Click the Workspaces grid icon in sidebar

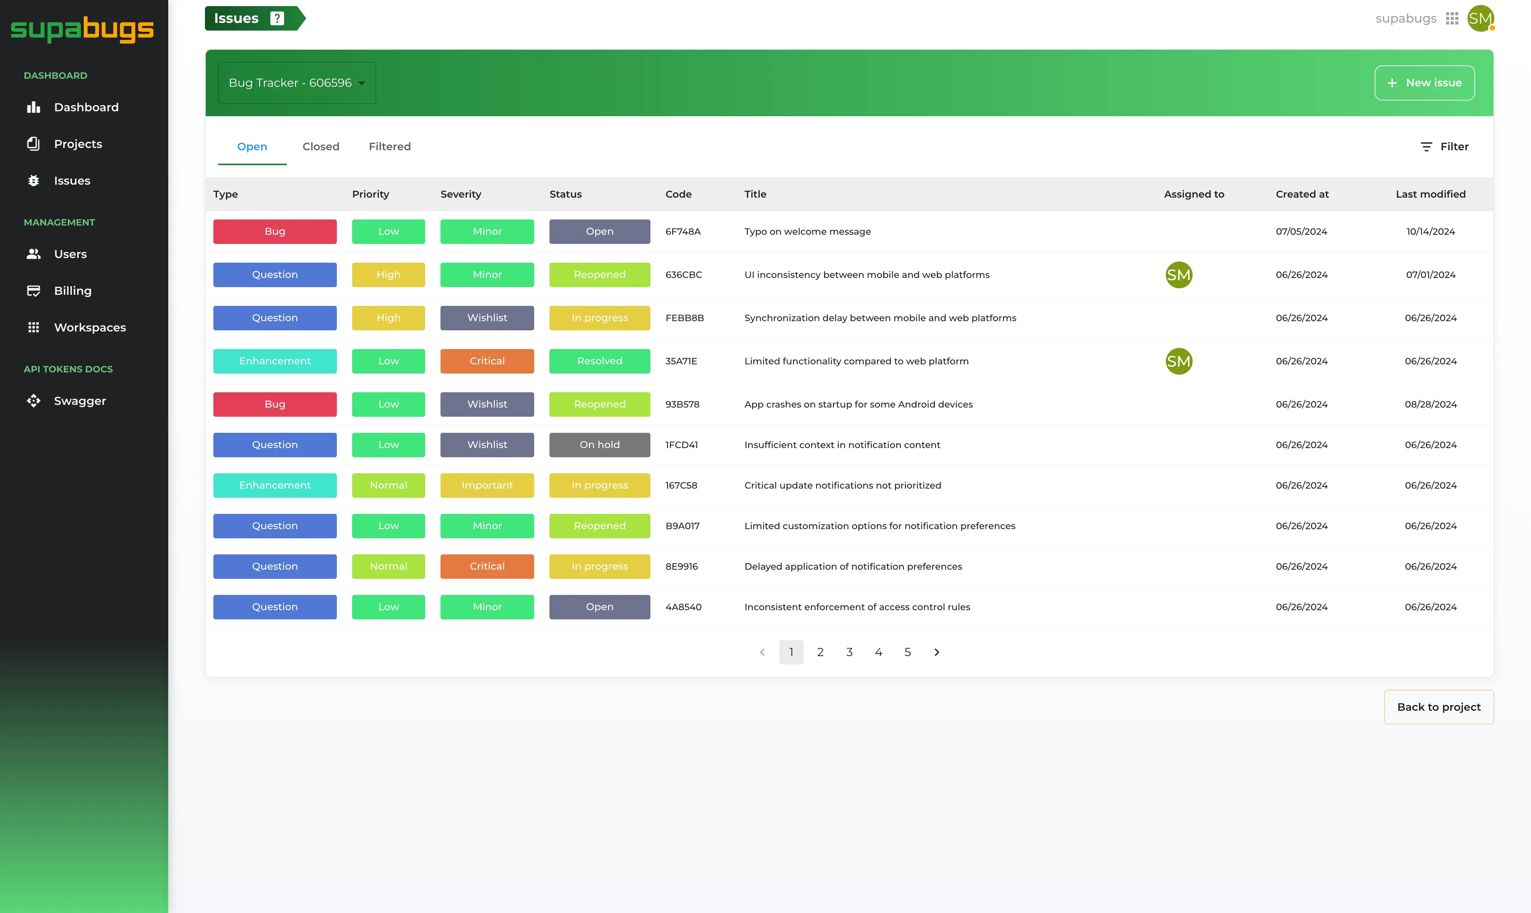click(x=33, y=327)
